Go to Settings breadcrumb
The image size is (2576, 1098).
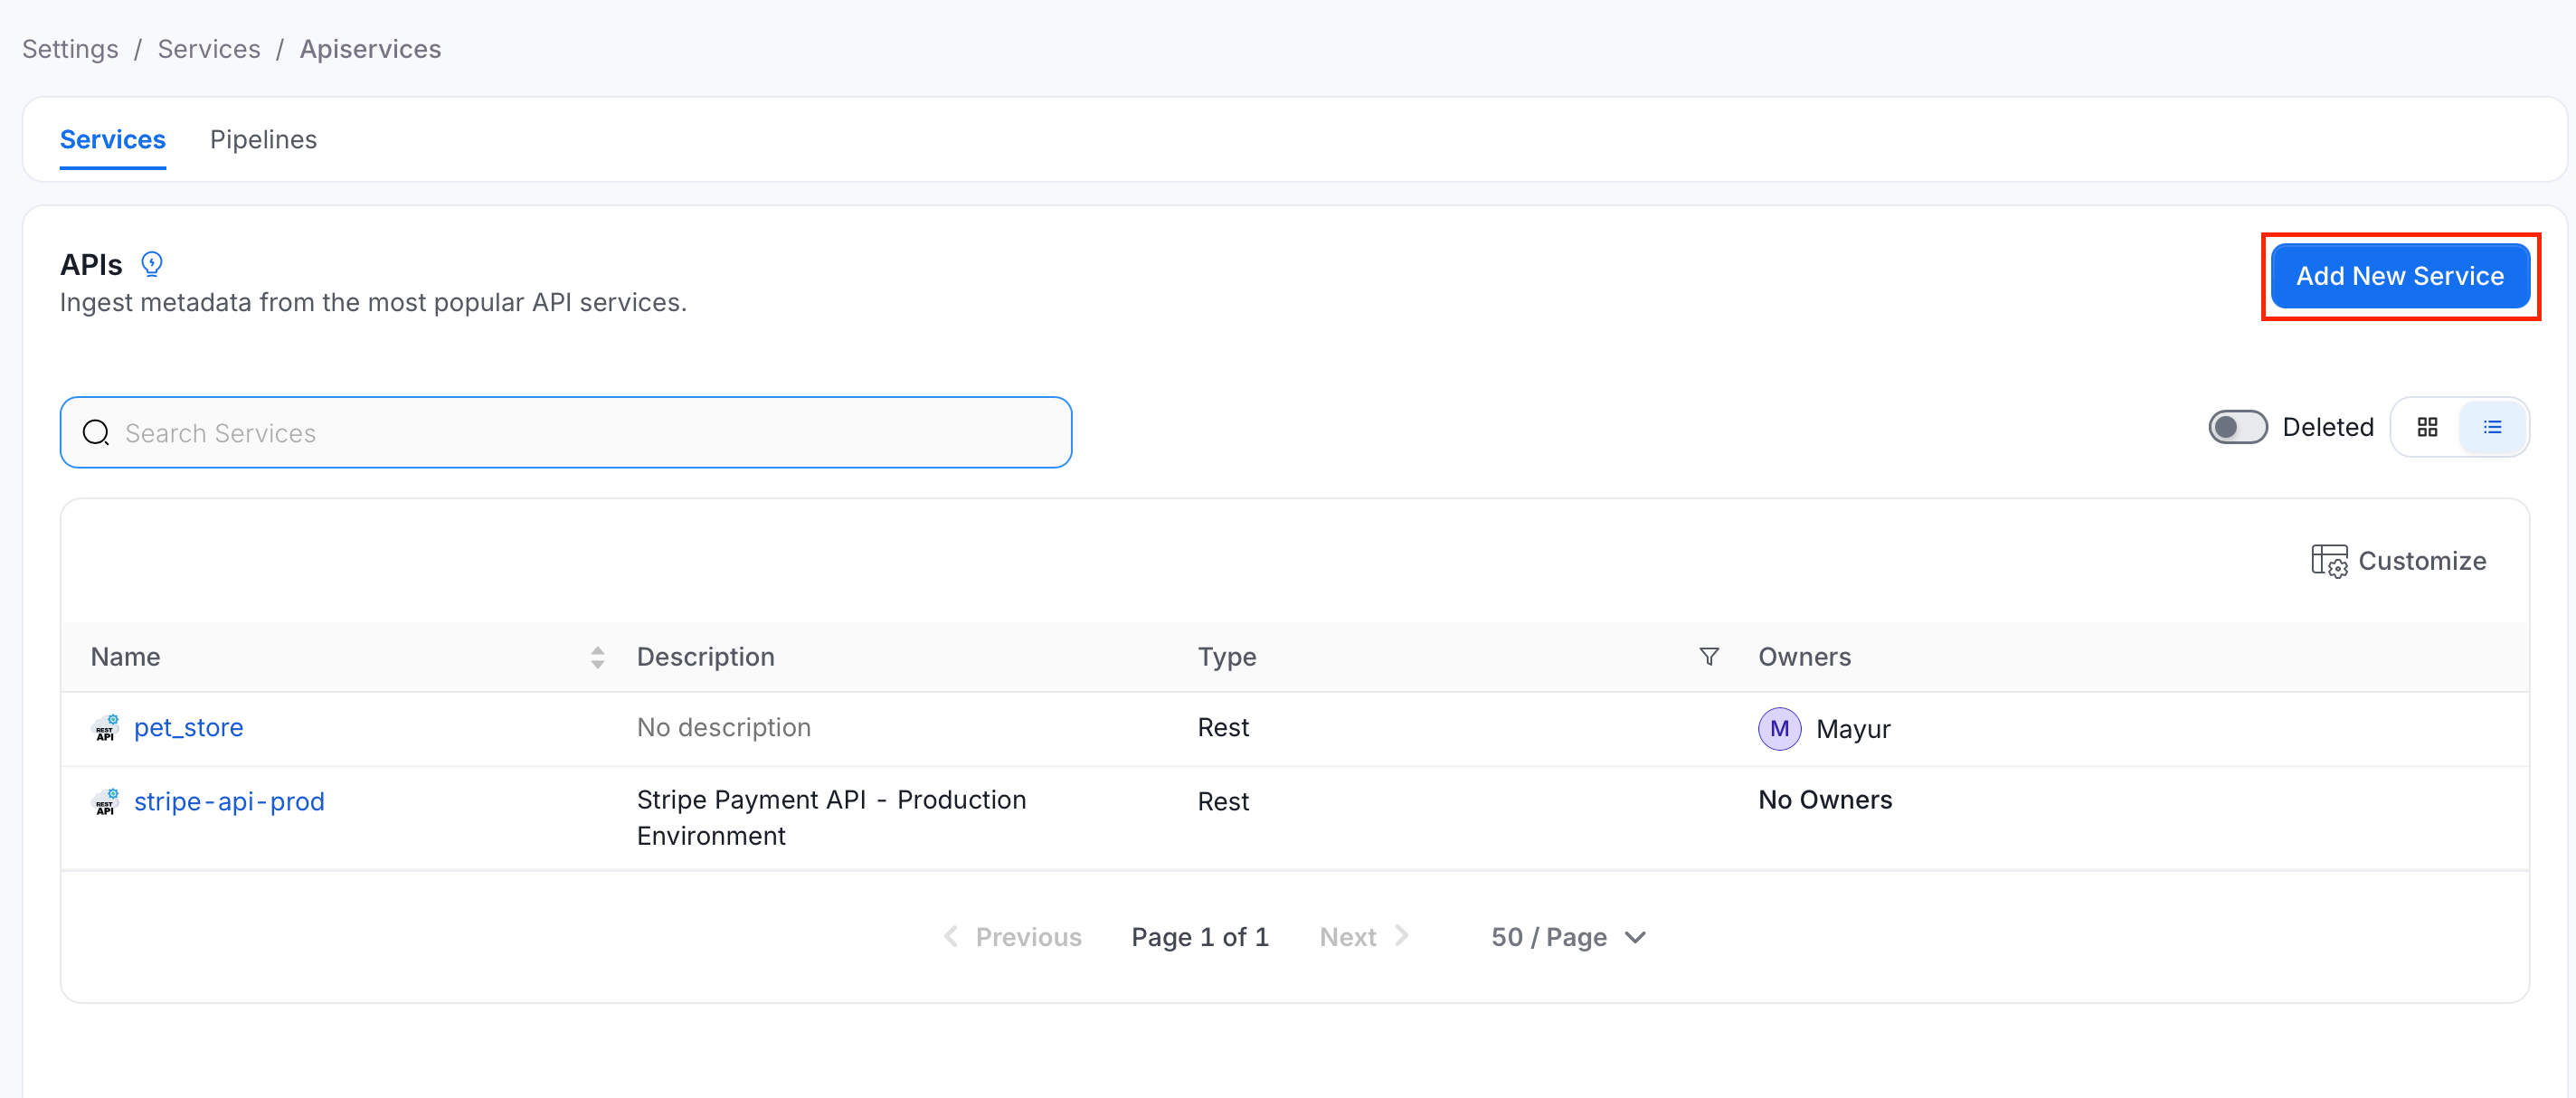click(70, 49)
